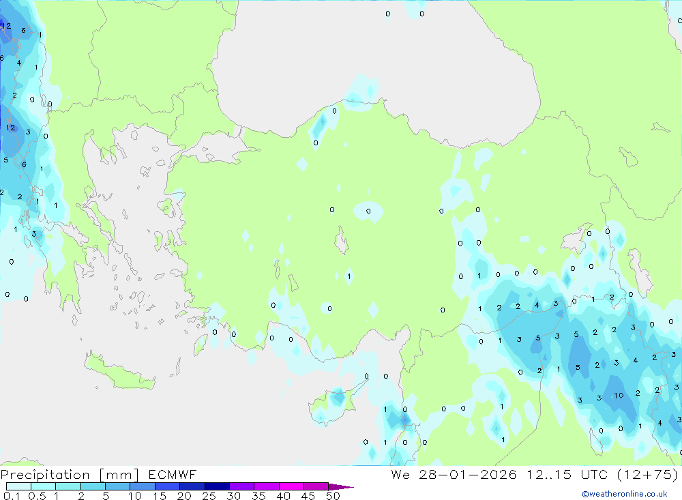Select the 25–30 mm navy legend swatch
The height and width of the screenshot is (500, 682).
(217, 486)
